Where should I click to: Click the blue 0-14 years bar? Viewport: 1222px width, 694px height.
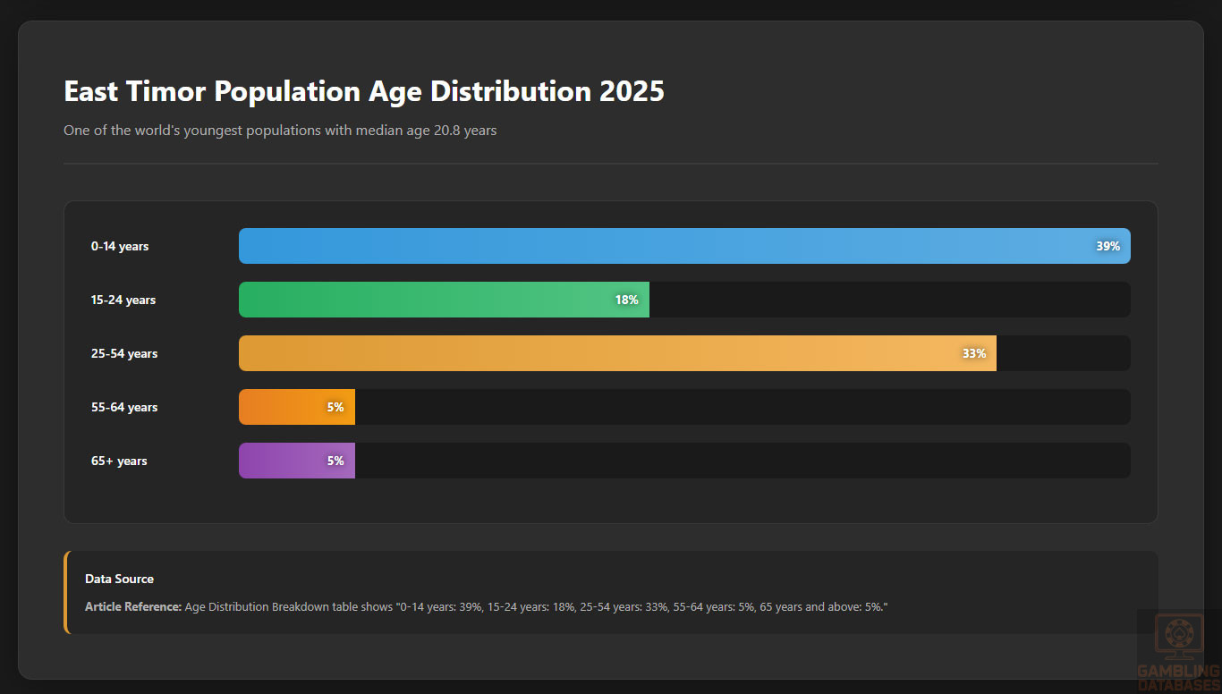pos(662,246)
